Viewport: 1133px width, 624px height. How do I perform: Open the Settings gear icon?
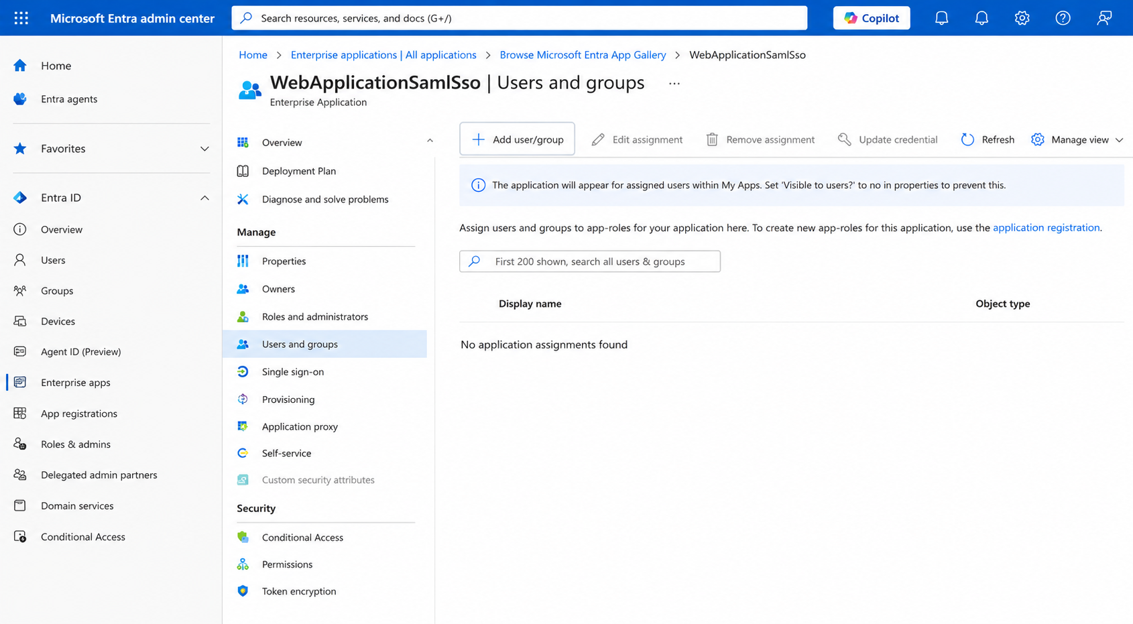[x=1022, y=18]
